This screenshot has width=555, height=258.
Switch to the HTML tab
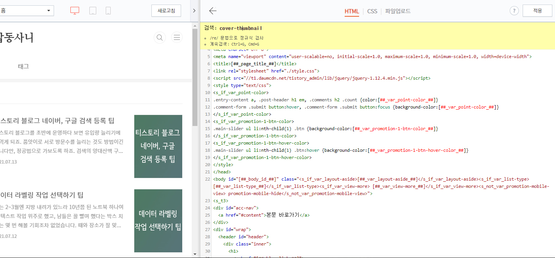click(352, 11)
